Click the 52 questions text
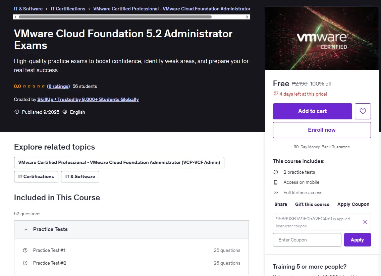381x276 pixels. pyautogui.click(x=27, y=214)
